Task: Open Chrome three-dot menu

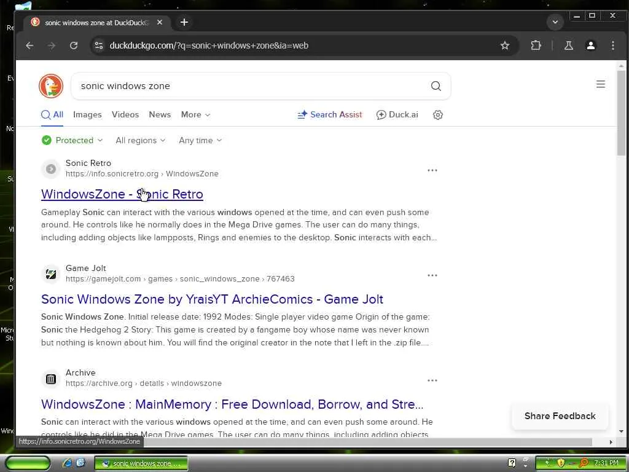Action: tap(612, 45)
